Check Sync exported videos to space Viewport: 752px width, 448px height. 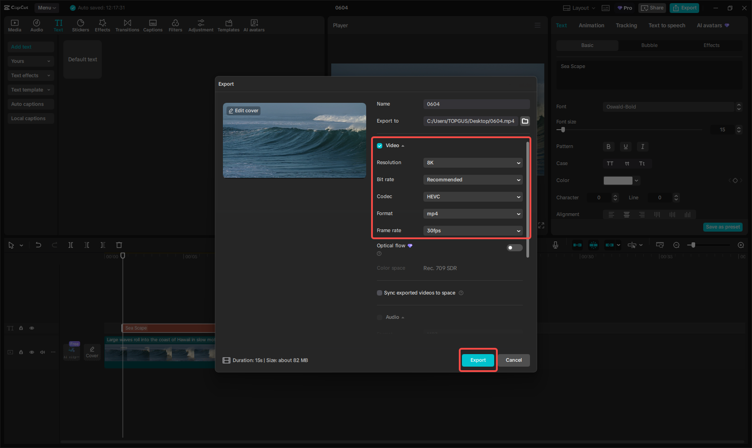[379, 292]
